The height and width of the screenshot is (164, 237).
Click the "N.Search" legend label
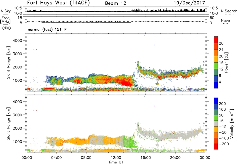coord(229,11)
